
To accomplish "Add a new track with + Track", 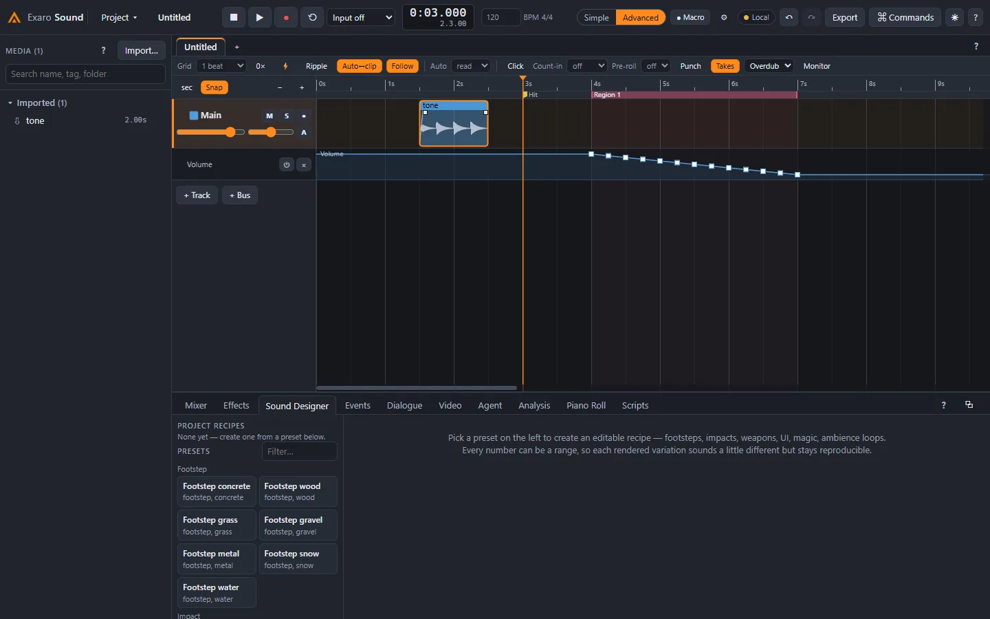I will 197,195.
